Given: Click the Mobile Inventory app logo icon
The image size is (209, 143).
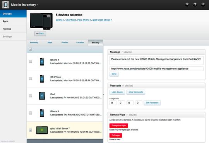Looking at the screenshot, I should point(5,5).
